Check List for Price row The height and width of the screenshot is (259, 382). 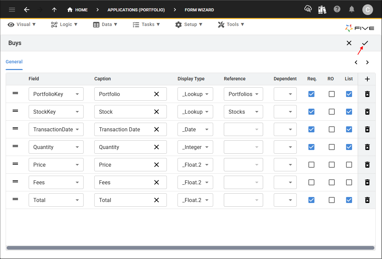click(x=349, y=165)
